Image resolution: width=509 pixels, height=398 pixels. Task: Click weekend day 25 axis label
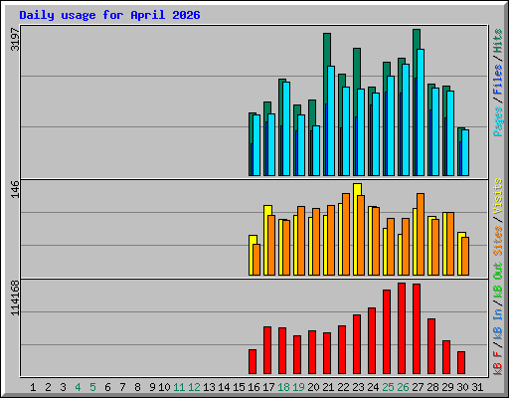pos(388,387)
